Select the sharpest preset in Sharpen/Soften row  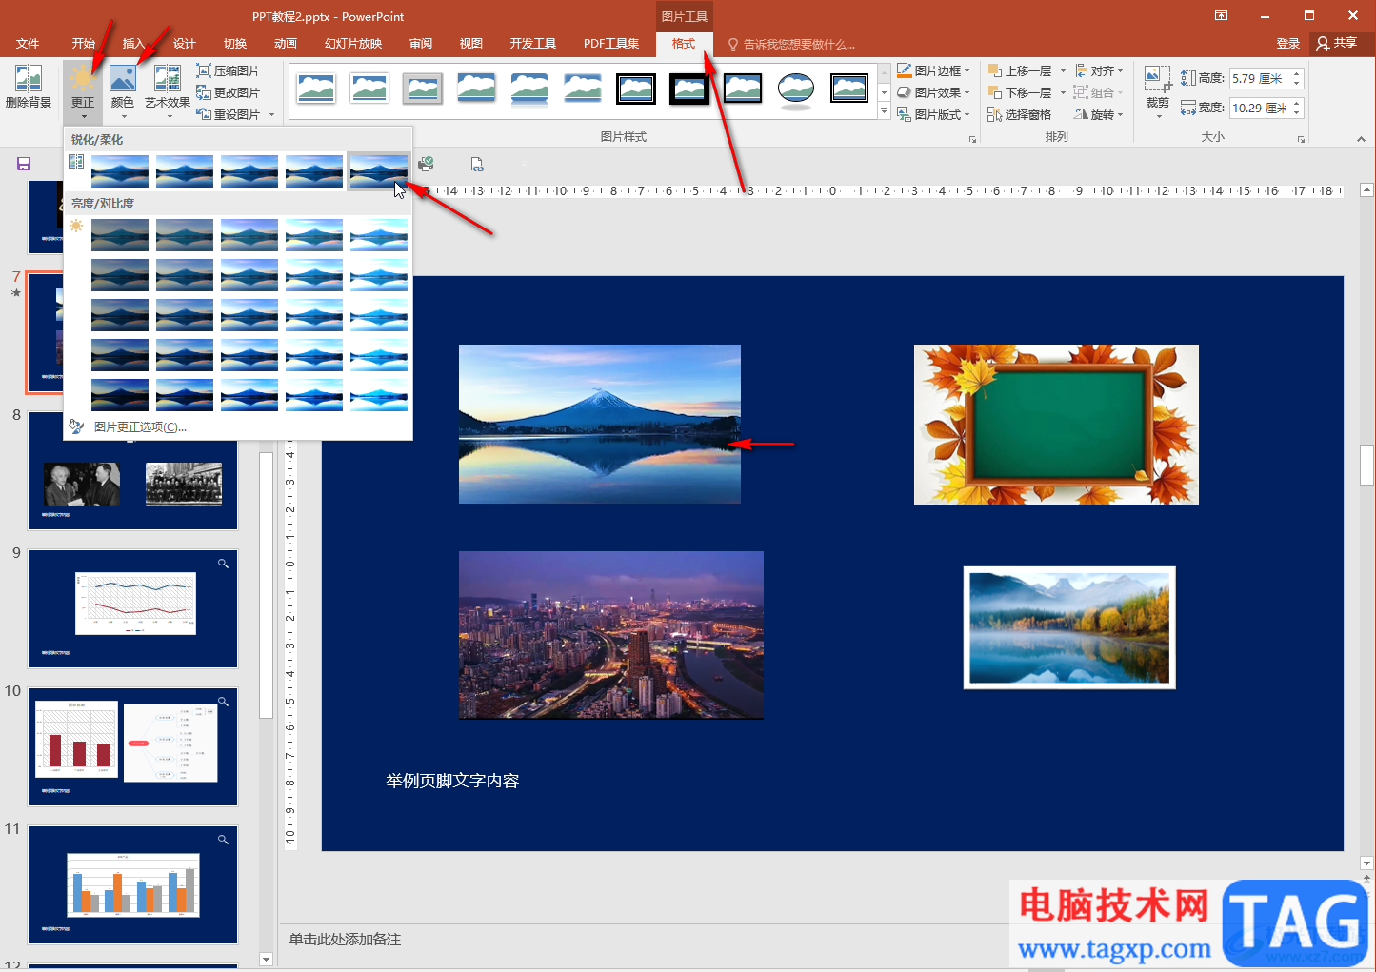pos(379,171)
